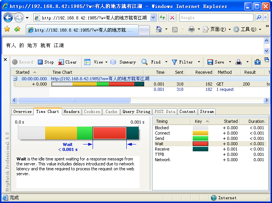Open the recent pages dropdown arrow
The image size is (272, 203).
27,18
